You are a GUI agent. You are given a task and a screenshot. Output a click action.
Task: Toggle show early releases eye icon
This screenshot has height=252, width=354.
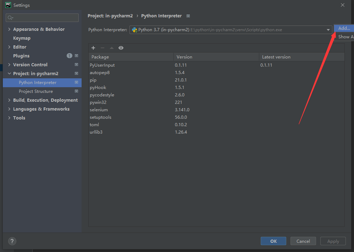point(121,48)
